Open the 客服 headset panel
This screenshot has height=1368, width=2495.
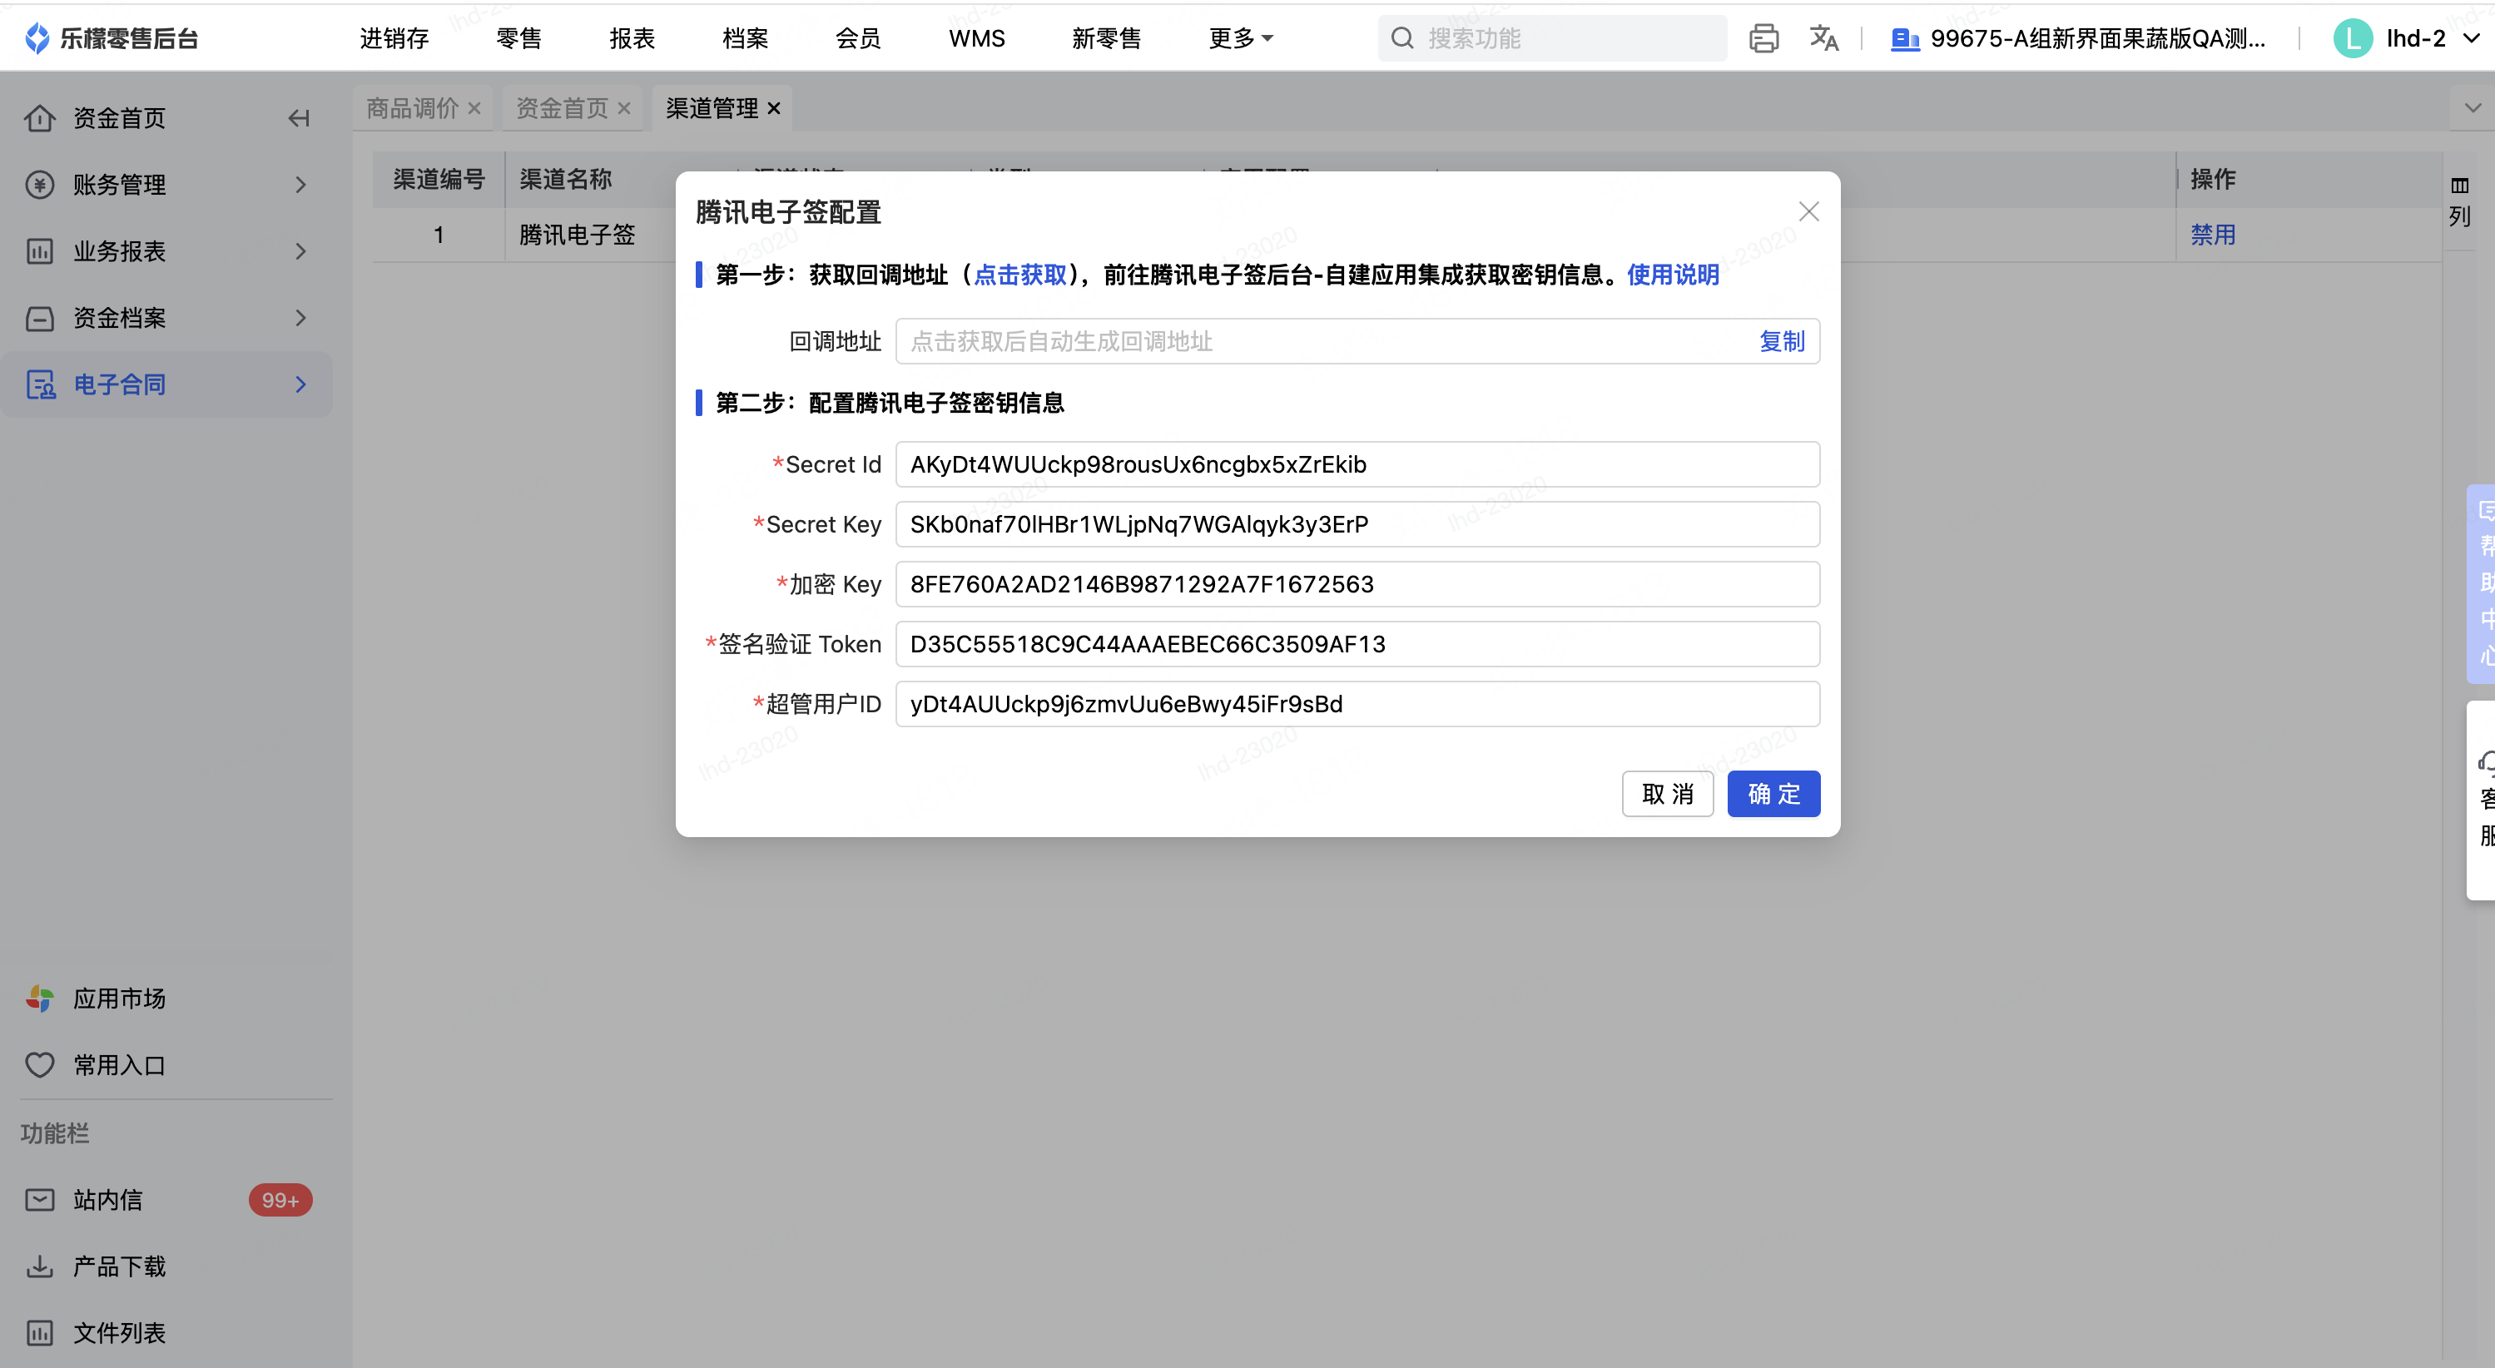pos(2483,800)
